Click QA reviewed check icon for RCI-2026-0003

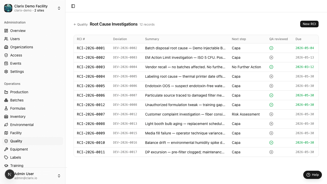click(x=271, y=67)
